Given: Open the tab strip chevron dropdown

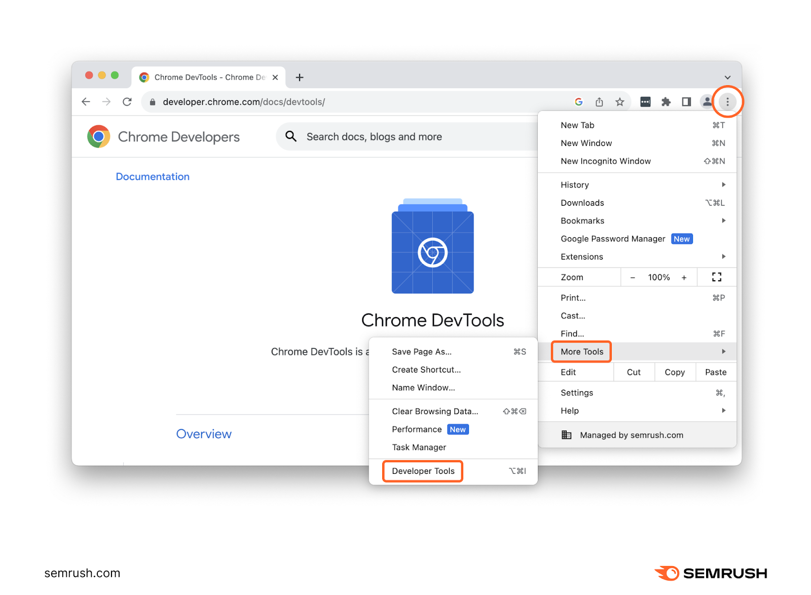Looking at the screenshot, I should click(728, 77).
